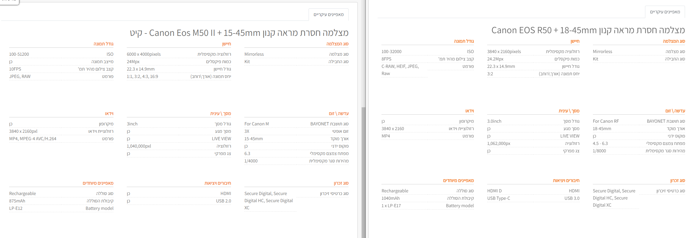Click the '15-45mm' focal length value

[254, 139]
